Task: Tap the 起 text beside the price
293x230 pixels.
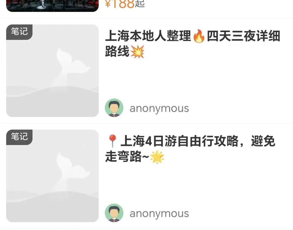Action: pyautogui.click(x=140, y=4)
